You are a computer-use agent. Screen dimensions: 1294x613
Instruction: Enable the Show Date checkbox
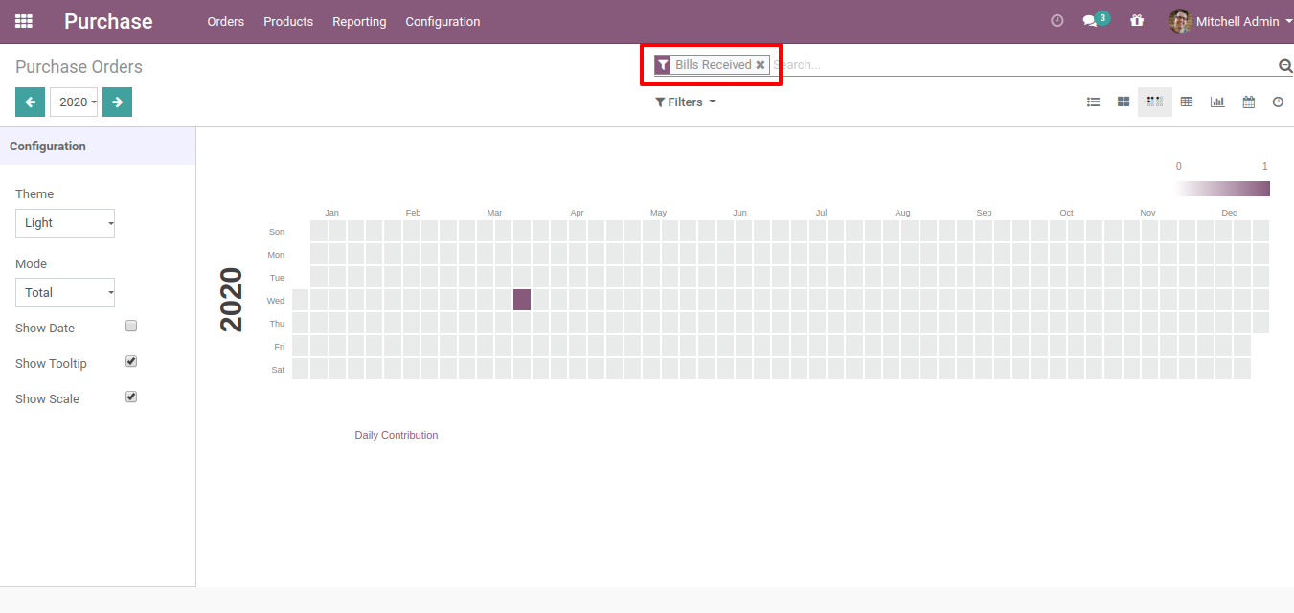coord(132,326)
